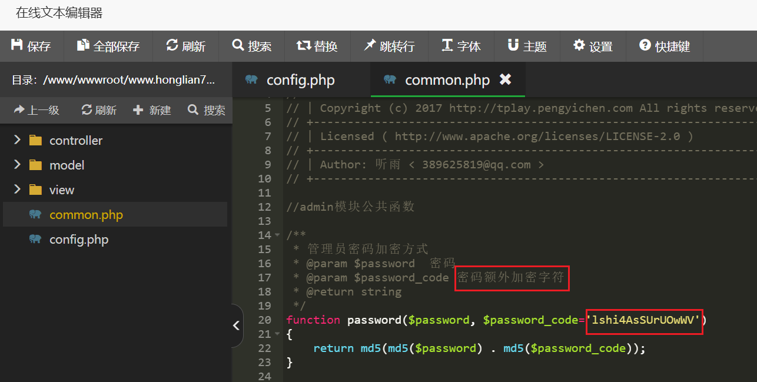The image size is (757, 382).
Task: Open config.php in the file tree
Action: coord(79,240)
